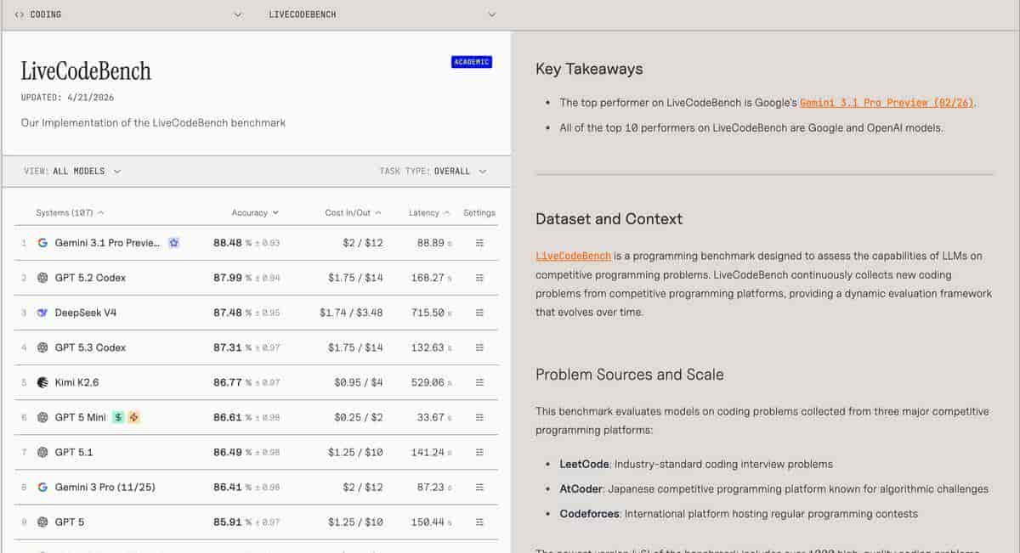Click the Kimi K2.6 logo icon
Viewport: 1020px width, 553px height.
42,382
